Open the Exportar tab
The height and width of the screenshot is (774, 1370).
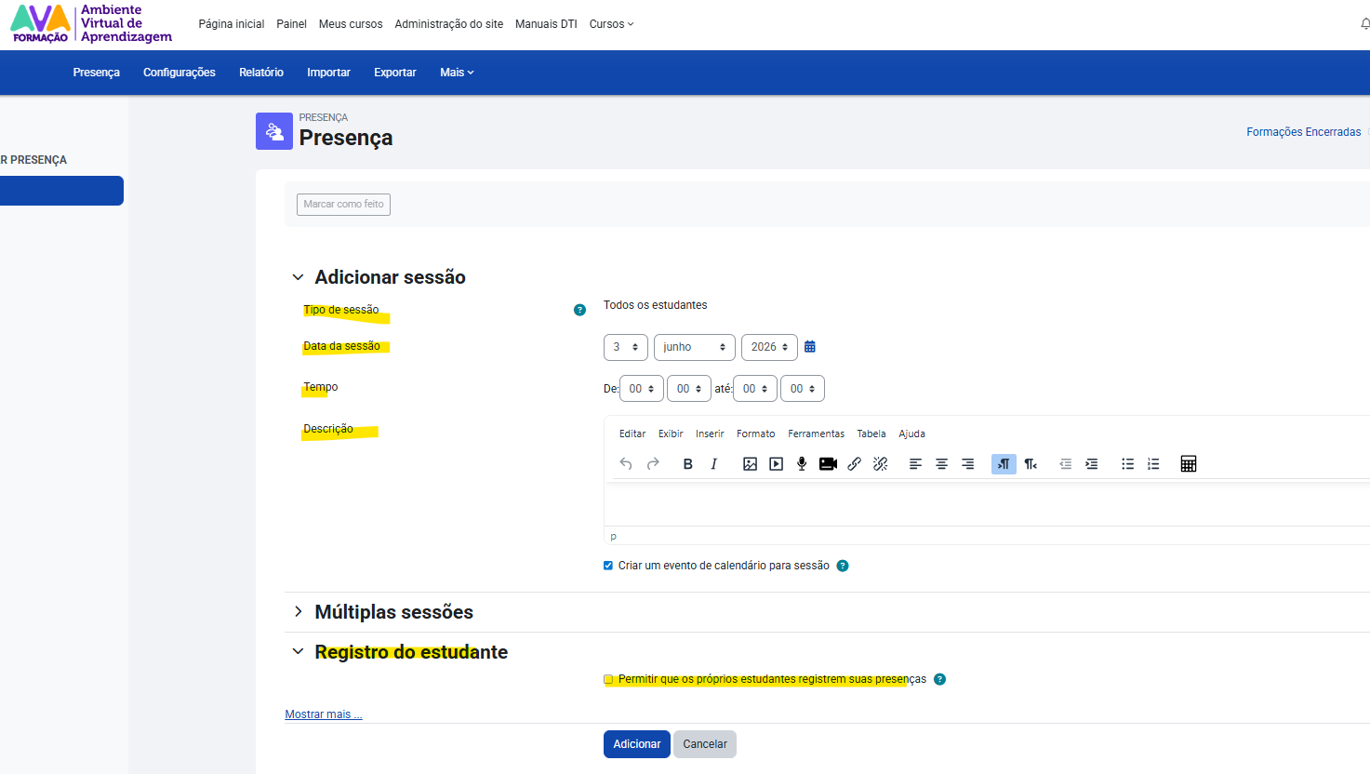point(395,73)
